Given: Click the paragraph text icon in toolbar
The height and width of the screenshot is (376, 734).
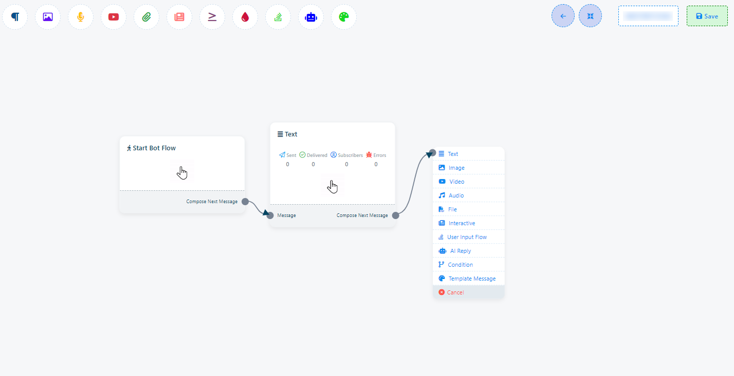Looking at the screenshot, I should 15,17.
